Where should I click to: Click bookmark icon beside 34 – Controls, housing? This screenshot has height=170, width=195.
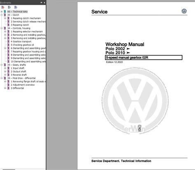pyautogui.click(x=5, y=28)
